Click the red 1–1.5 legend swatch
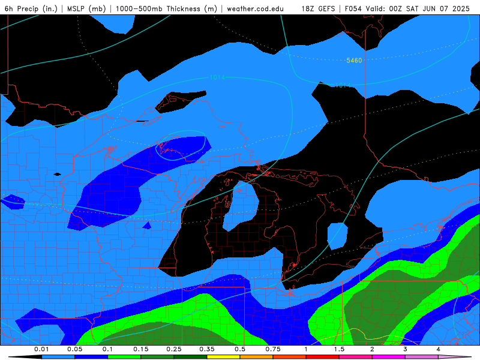This screenshot has height=360, width=480. (x=323, y=357)
